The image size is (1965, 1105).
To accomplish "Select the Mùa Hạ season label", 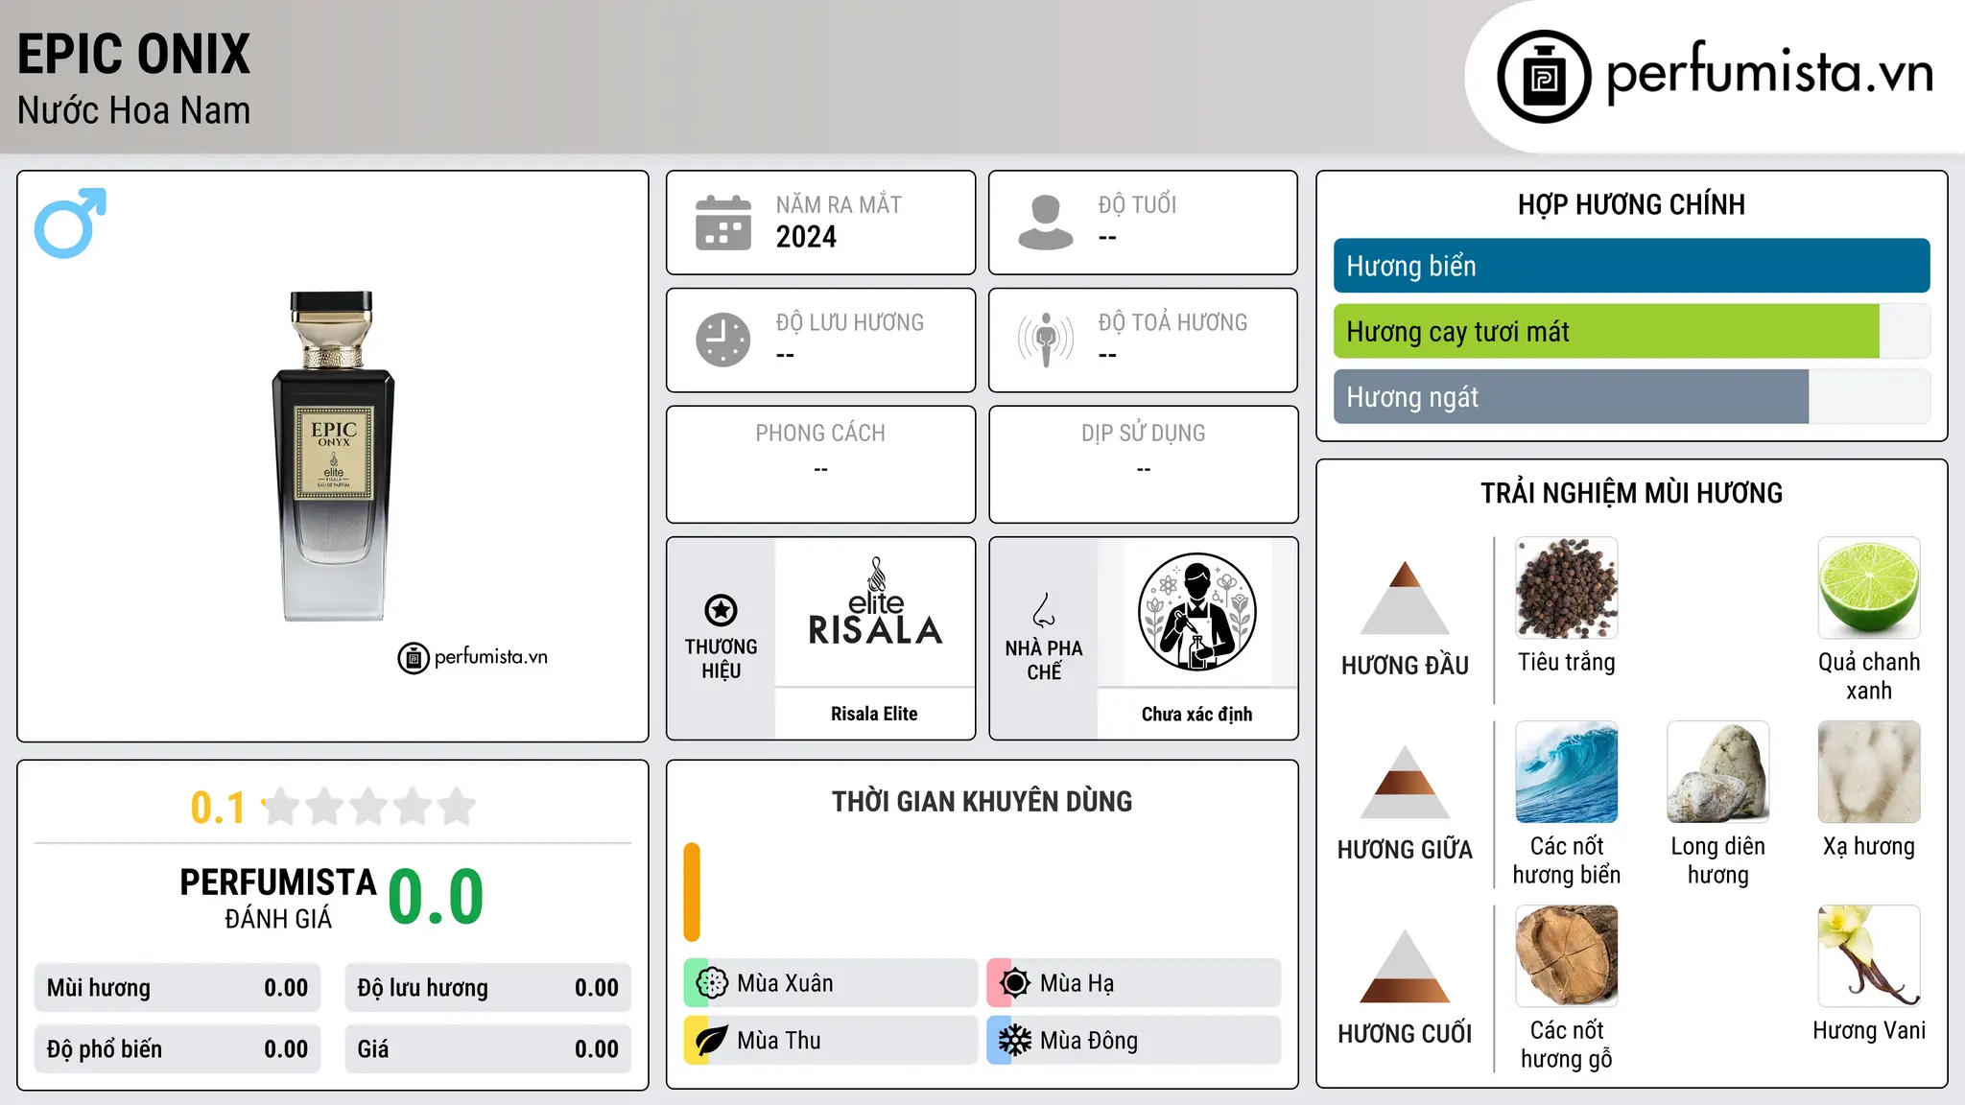I will (x=1077, y=983).
